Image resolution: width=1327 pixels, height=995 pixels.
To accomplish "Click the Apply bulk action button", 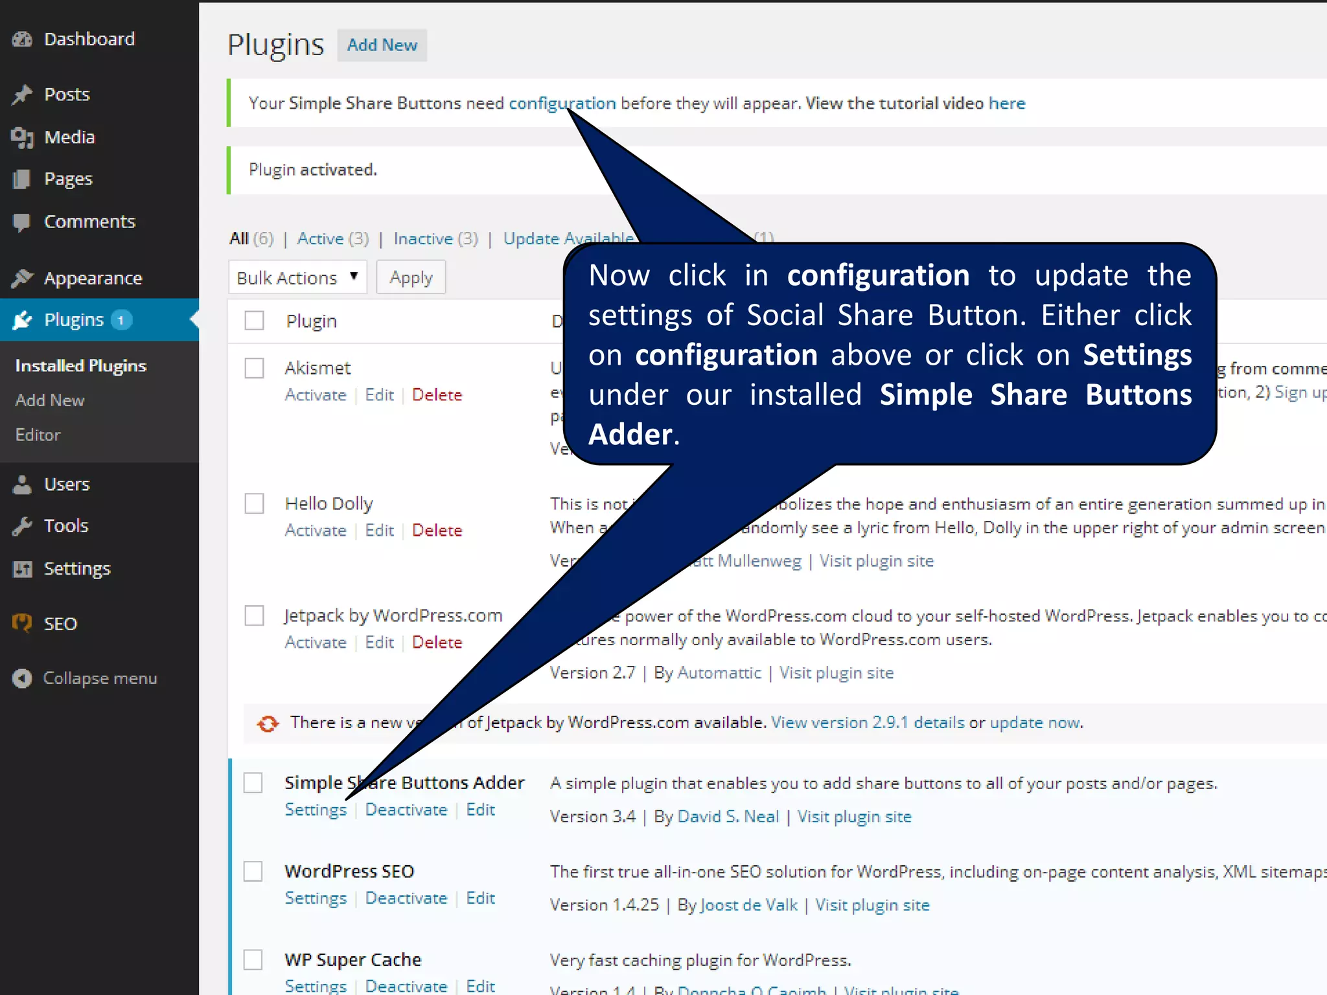I will coord(411,277).
